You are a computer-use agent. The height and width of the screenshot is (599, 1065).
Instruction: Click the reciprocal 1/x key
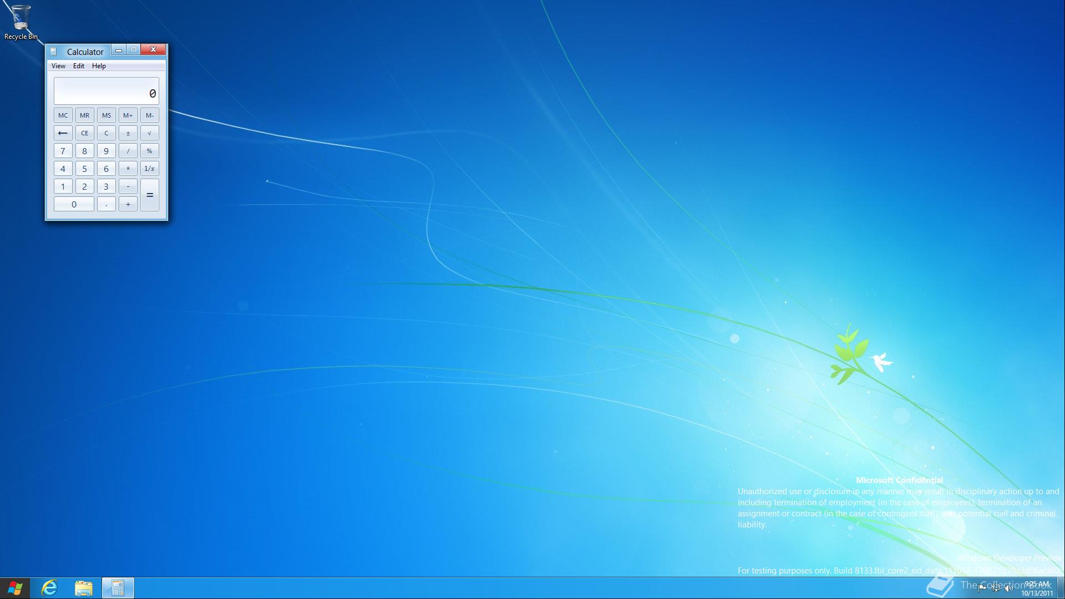click(150, 169)
